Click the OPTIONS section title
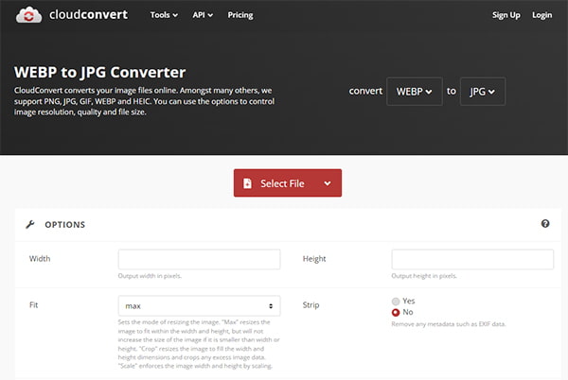The image size is (568, 380). 65,225
